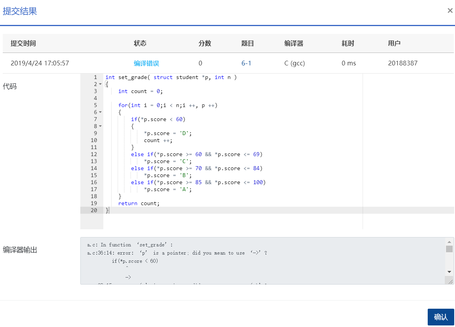This screenshot has height=327, width=455.
Task: Close the submission result dialog
Action: click(450, 11)
